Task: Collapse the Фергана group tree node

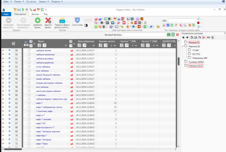Action: click(183, 46)
